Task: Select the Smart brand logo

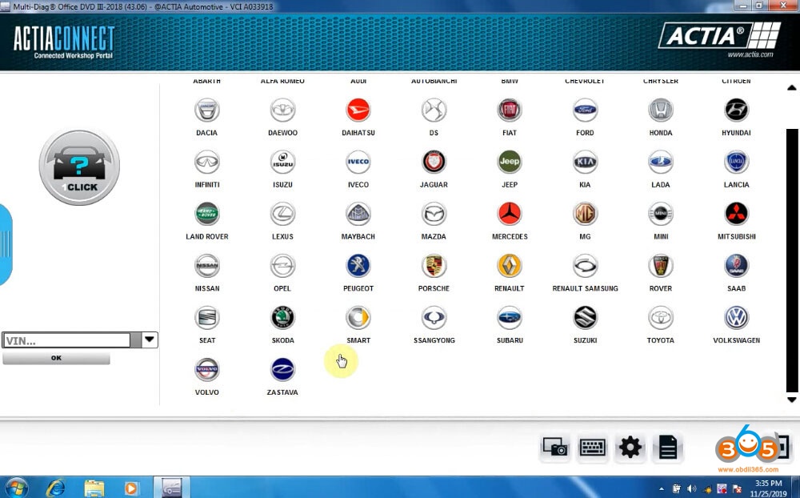Action: (x=358, y=318)
